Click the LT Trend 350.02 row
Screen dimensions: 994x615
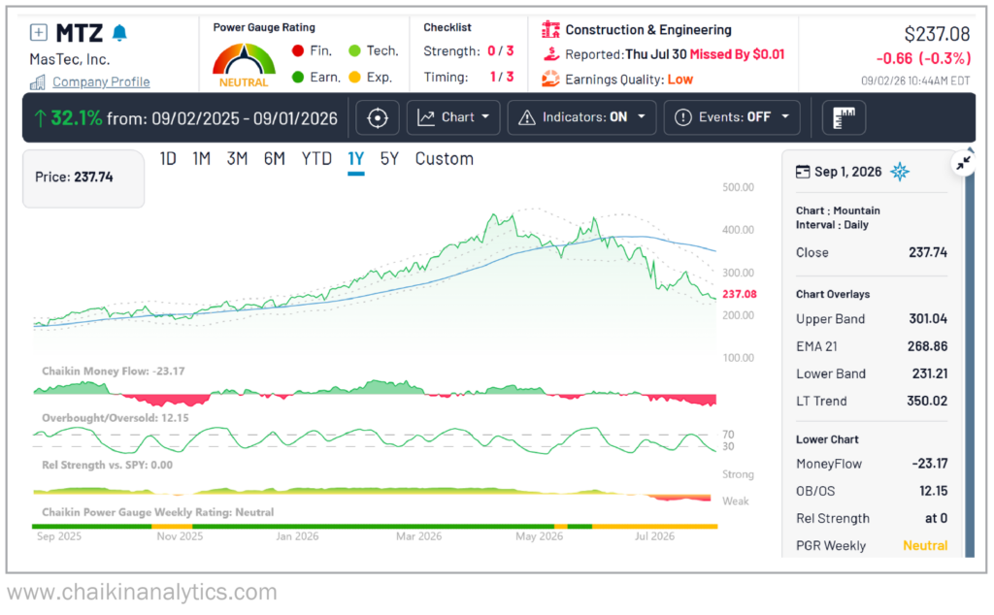tap(872, 401)
